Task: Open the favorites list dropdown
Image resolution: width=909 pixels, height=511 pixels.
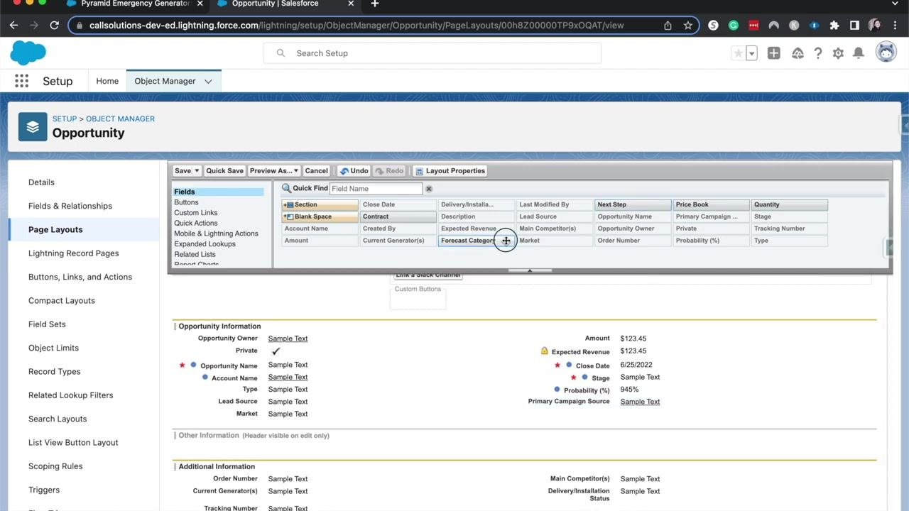Action: point(751,53)
